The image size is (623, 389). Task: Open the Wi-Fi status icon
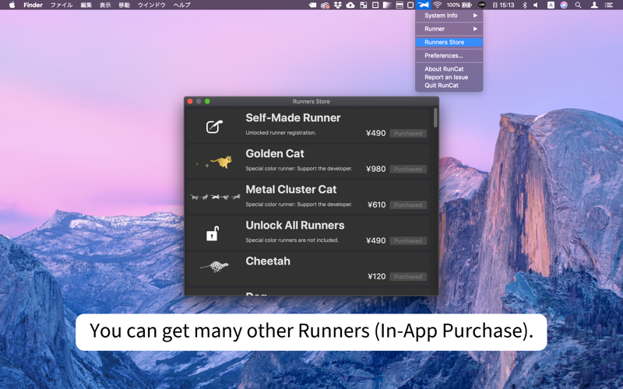438,5
